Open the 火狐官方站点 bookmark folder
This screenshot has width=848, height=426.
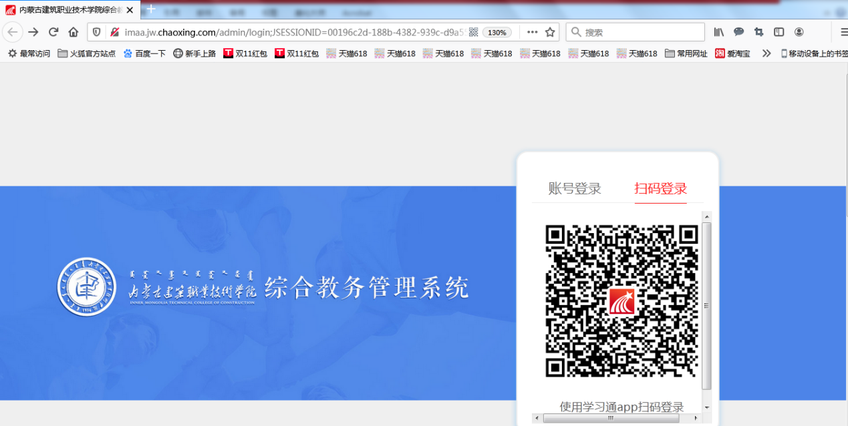pyautogui.click(x=86, y=53)
